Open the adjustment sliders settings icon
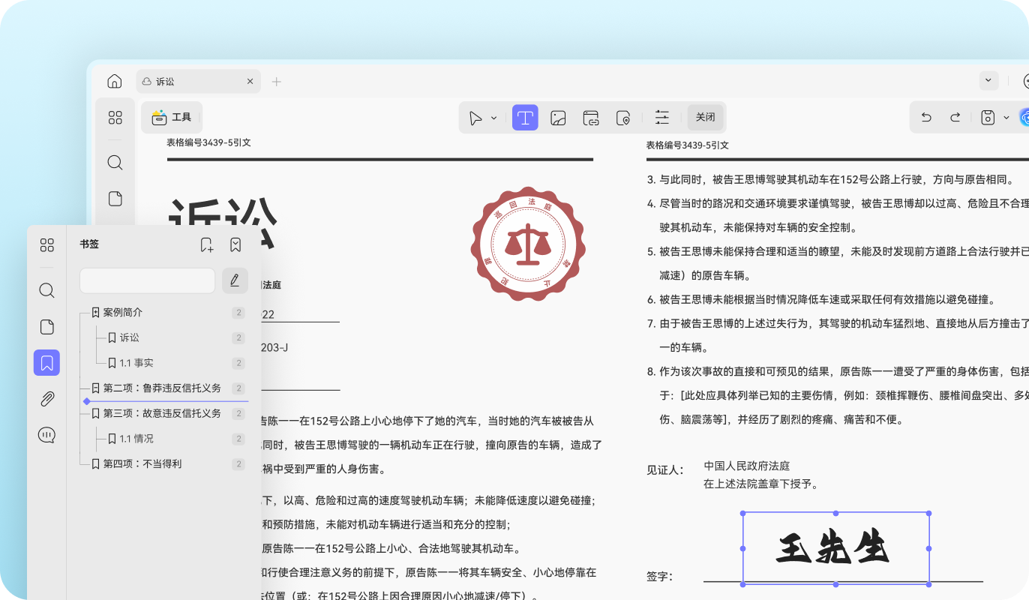Screen dimensions: 1029x600 click(x=661, y=118)
